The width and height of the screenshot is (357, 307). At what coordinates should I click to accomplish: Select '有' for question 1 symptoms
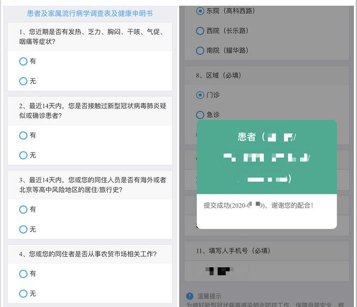point(23,61)
